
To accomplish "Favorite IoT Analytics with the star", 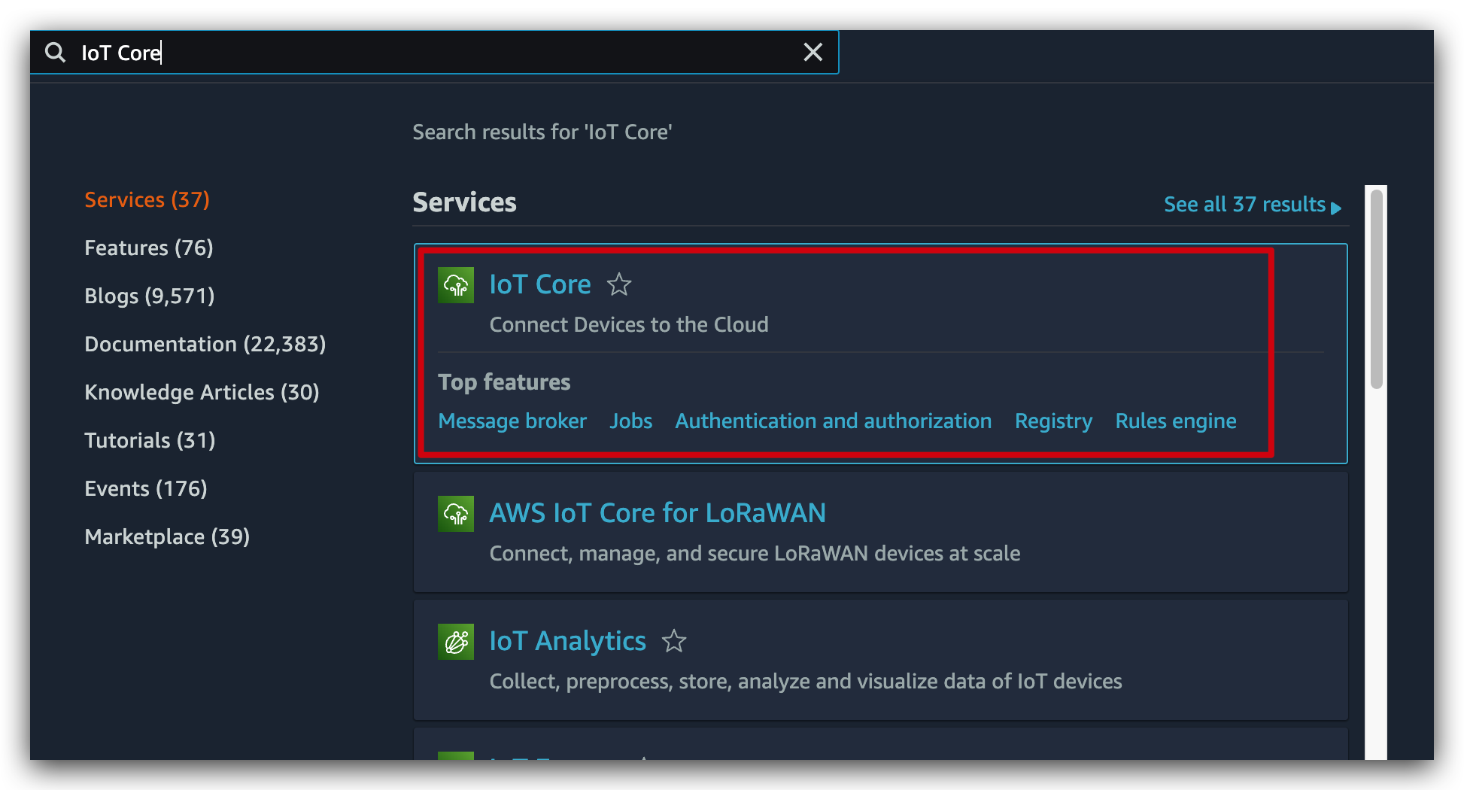I will tap(674, 641).
